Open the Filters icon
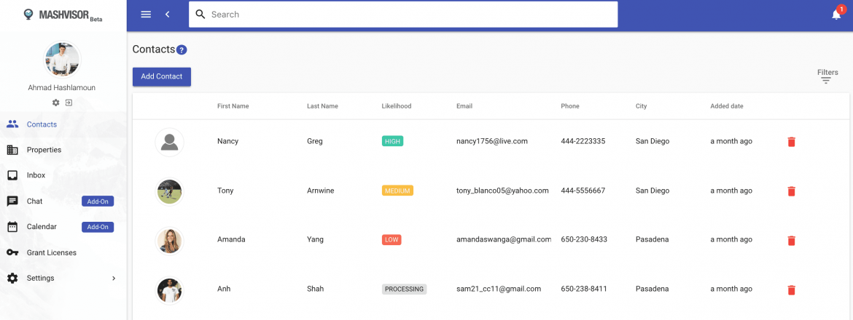Screen dimensions: 853x320 pyautogui.click(x=826, y=80)
